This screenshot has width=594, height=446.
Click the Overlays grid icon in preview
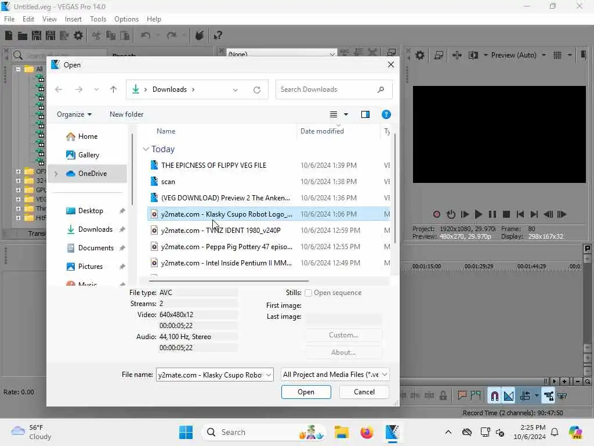(x=557, y=55)
